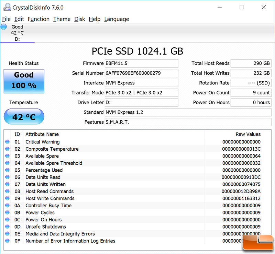The height and width of the screenshot is (254, 275).
Task: Click the status dot for Error Information Log Entries
Action: (x=7, y=241)
